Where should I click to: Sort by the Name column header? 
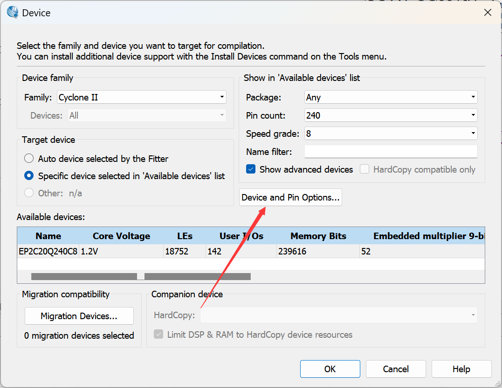click(48, 236)
